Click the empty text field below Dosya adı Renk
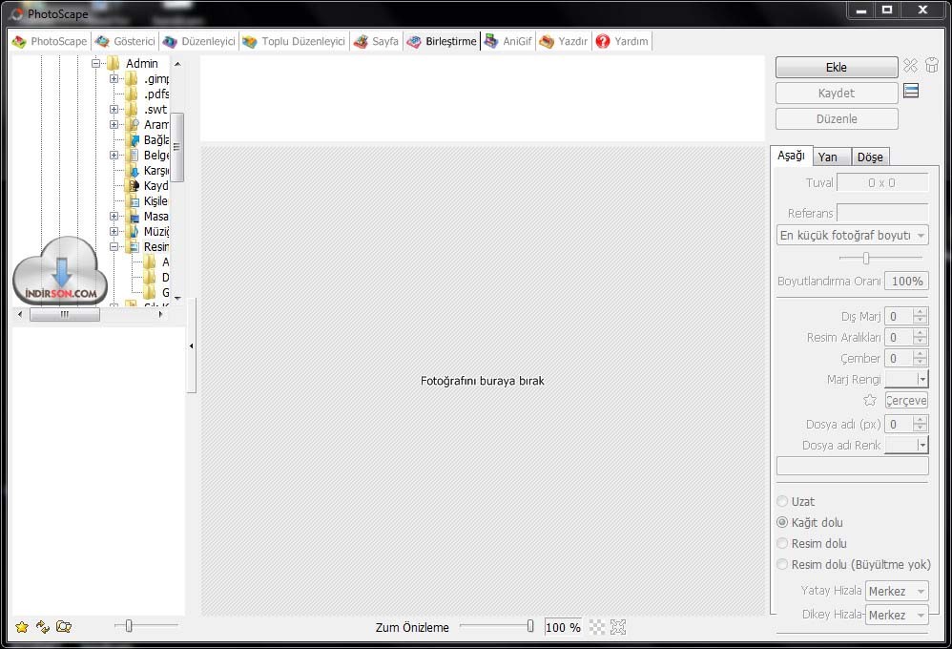This screenshot has width=952, height=649. 853,466
